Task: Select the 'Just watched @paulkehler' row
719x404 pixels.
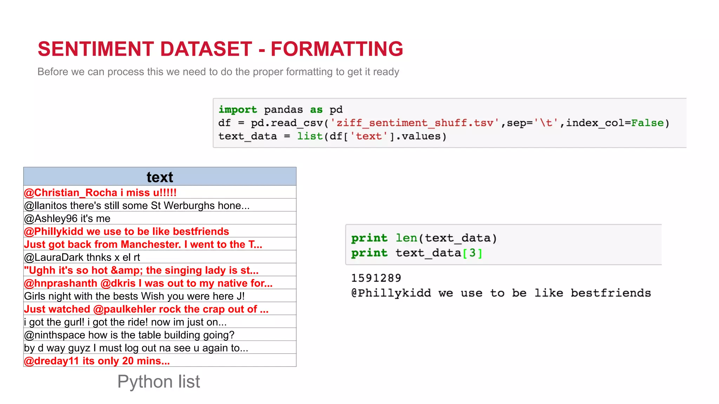Action: [x=160, y=309]
